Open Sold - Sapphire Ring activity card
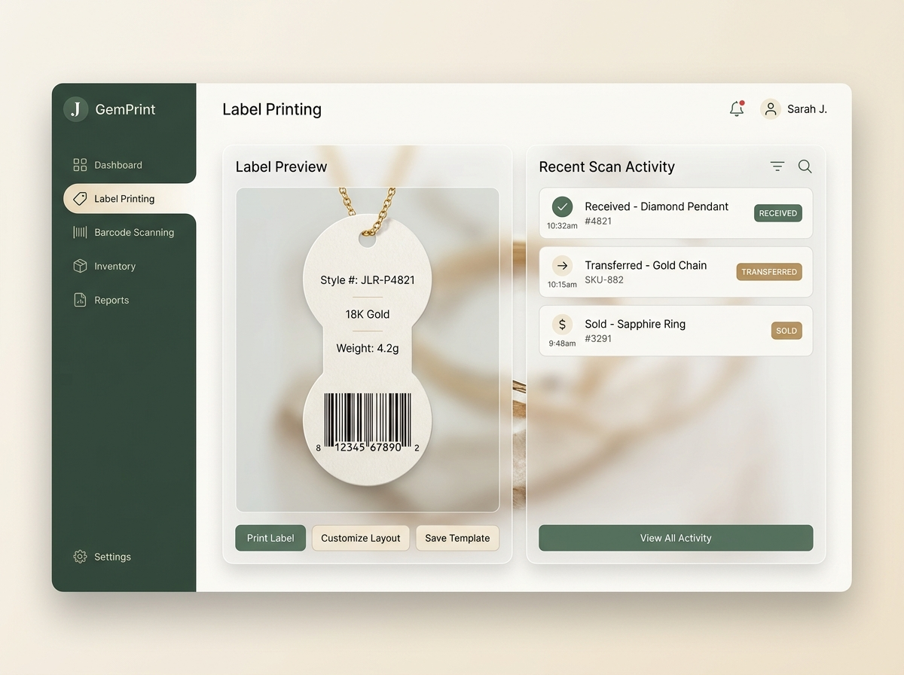The image size is (904, 675). (676, 331)
